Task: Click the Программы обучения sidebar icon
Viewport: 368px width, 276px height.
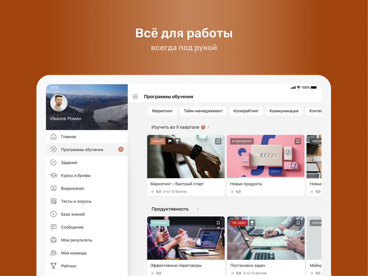Action: (53, 149)
